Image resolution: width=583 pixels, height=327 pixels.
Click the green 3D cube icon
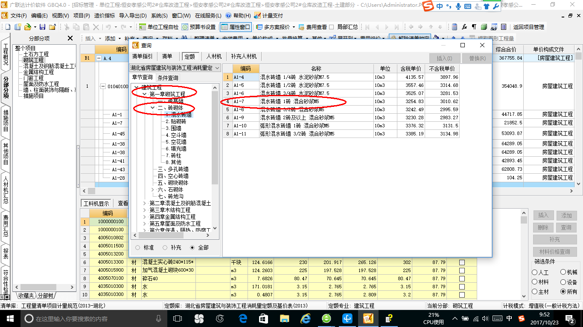484,27
